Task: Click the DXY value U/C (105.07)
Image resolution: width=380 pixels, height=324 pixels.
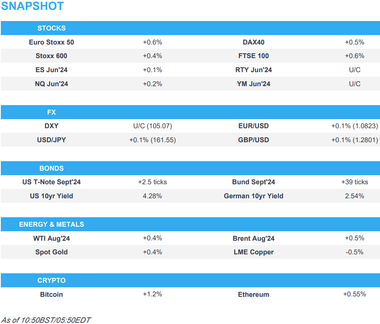Action: [152, 126]
